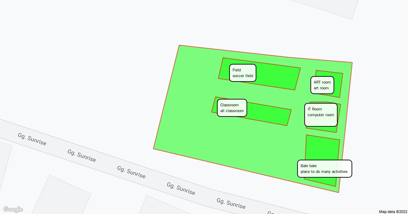The image size is (408, 214).
Task: Select the fifth Gg. Sunrise street label
Action: coord(231,203)
